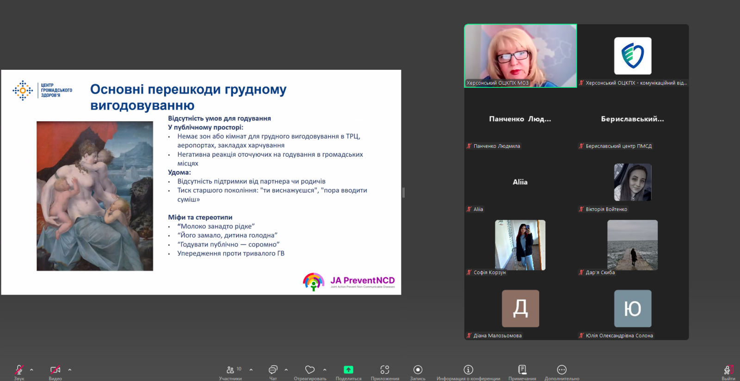Expand audio options arrow next to Звук

[x=31, y=370]
